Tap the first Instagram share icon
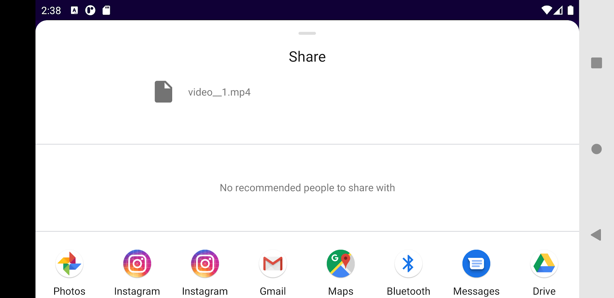The width and height of the screenshot is (614, 298). tap(137, 264)
